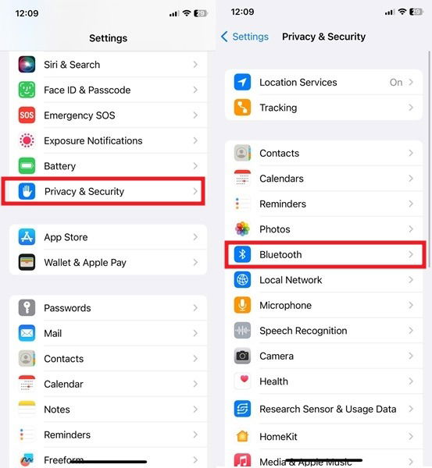This screenshot has width=432, height=468.
Task: Expand Location Services showing On status
Action: click(323, 82)
